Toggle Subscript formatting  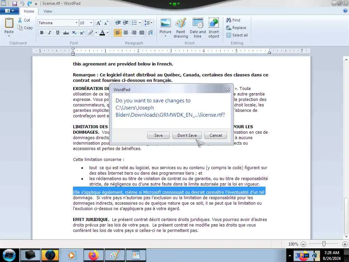74,33
